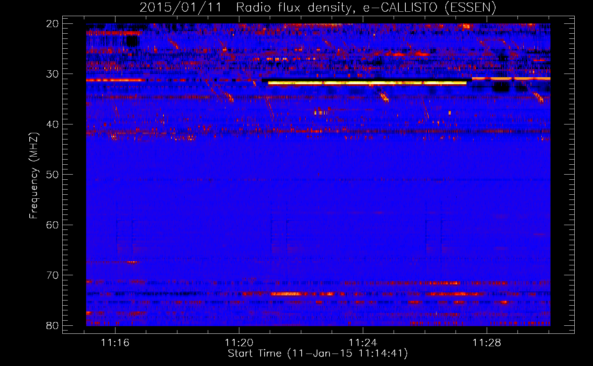Screen dimensions: 593x366
Task: Click the '11:16' time tick label
Action: [x=115, y=343]
